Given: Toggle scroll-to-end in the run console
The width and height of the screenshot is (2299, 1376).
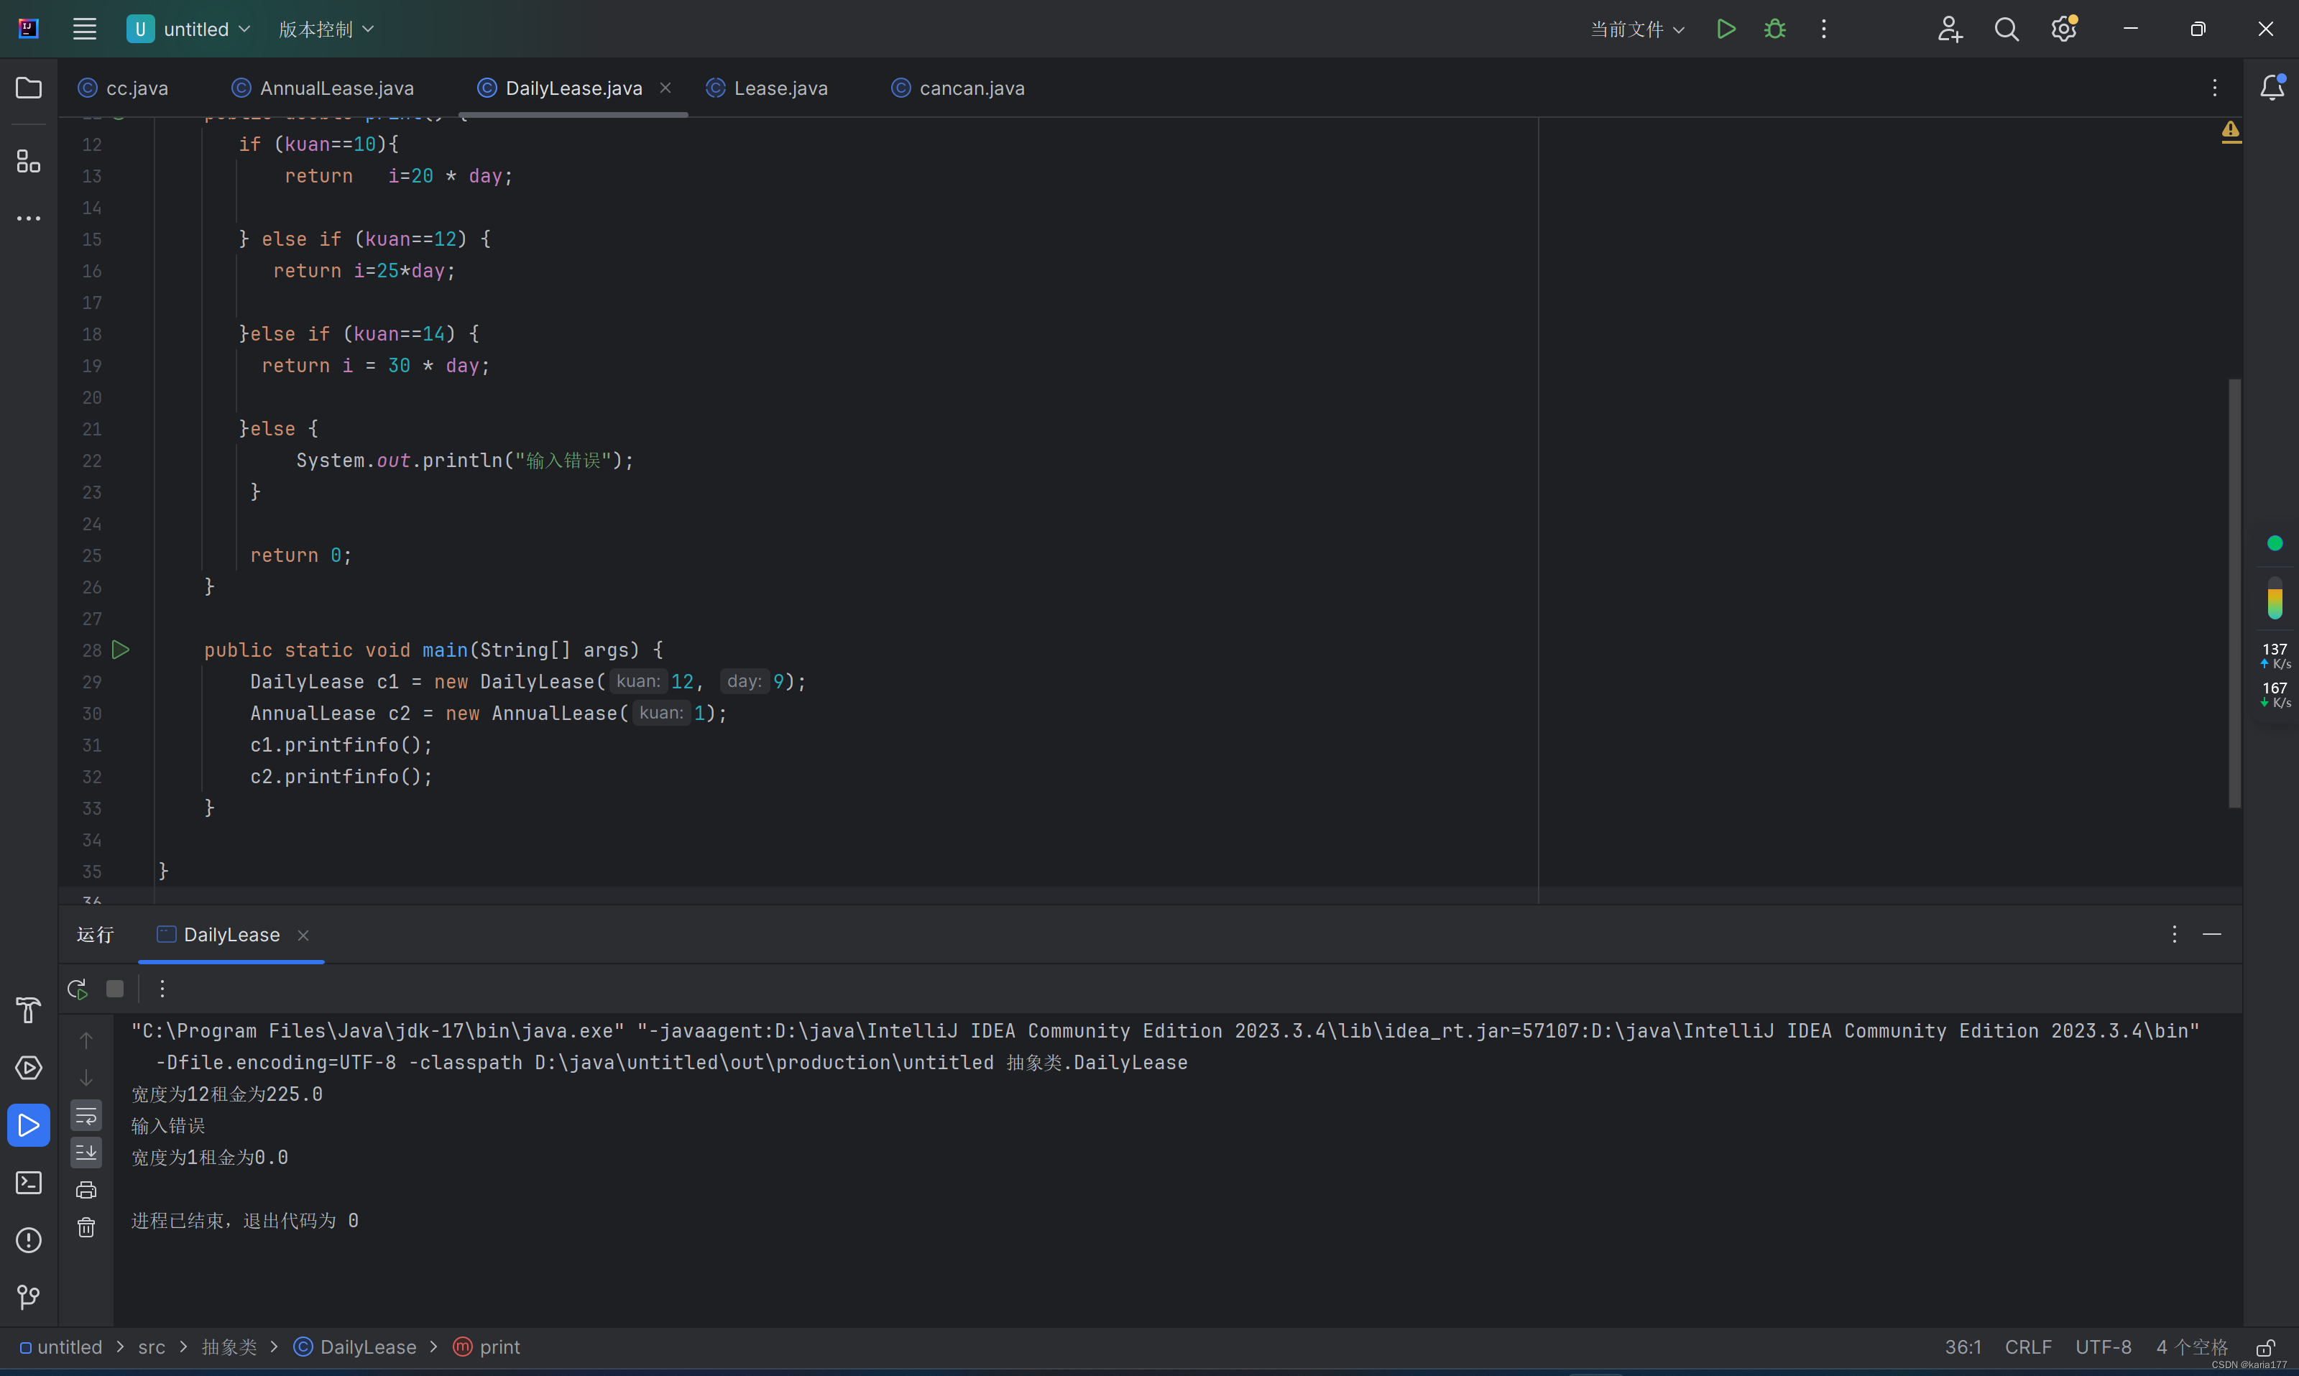Looking at the screenshot, I should click(86, 1153).
